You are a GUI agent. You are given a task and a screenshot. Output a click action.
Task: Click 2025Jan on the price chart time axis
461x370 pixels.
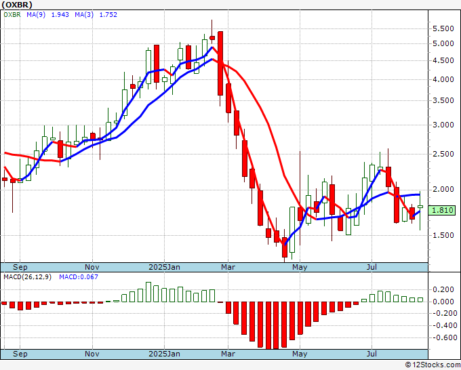point(164,267)
